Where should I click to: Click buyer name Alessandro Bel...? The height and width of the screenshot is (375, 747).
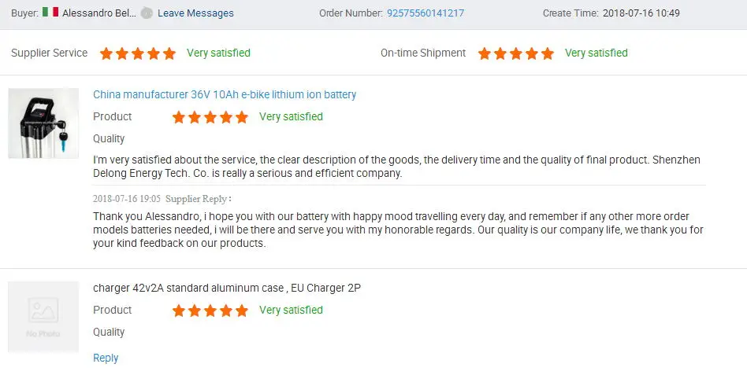pyautogui.click(x=98, y=13)
